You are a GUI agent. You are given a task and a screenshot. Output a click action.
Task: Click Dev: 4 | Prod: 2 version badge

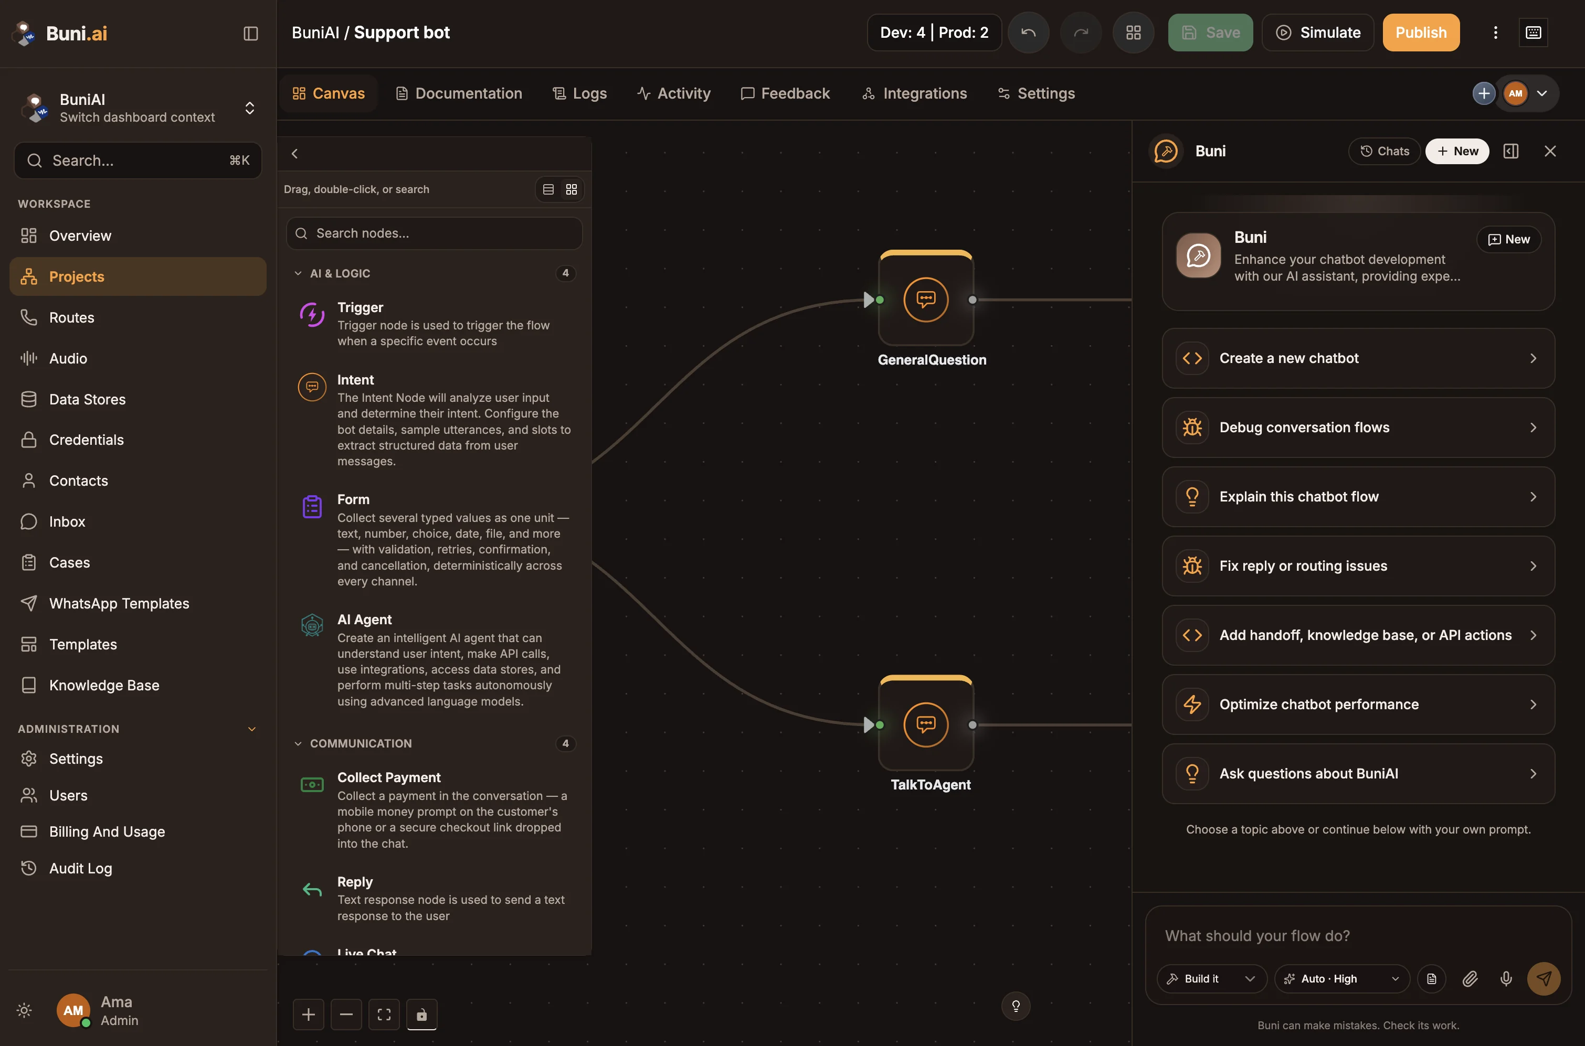tap(934, 33)
